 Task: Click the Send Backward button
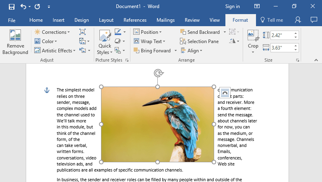tap(200, 32)
